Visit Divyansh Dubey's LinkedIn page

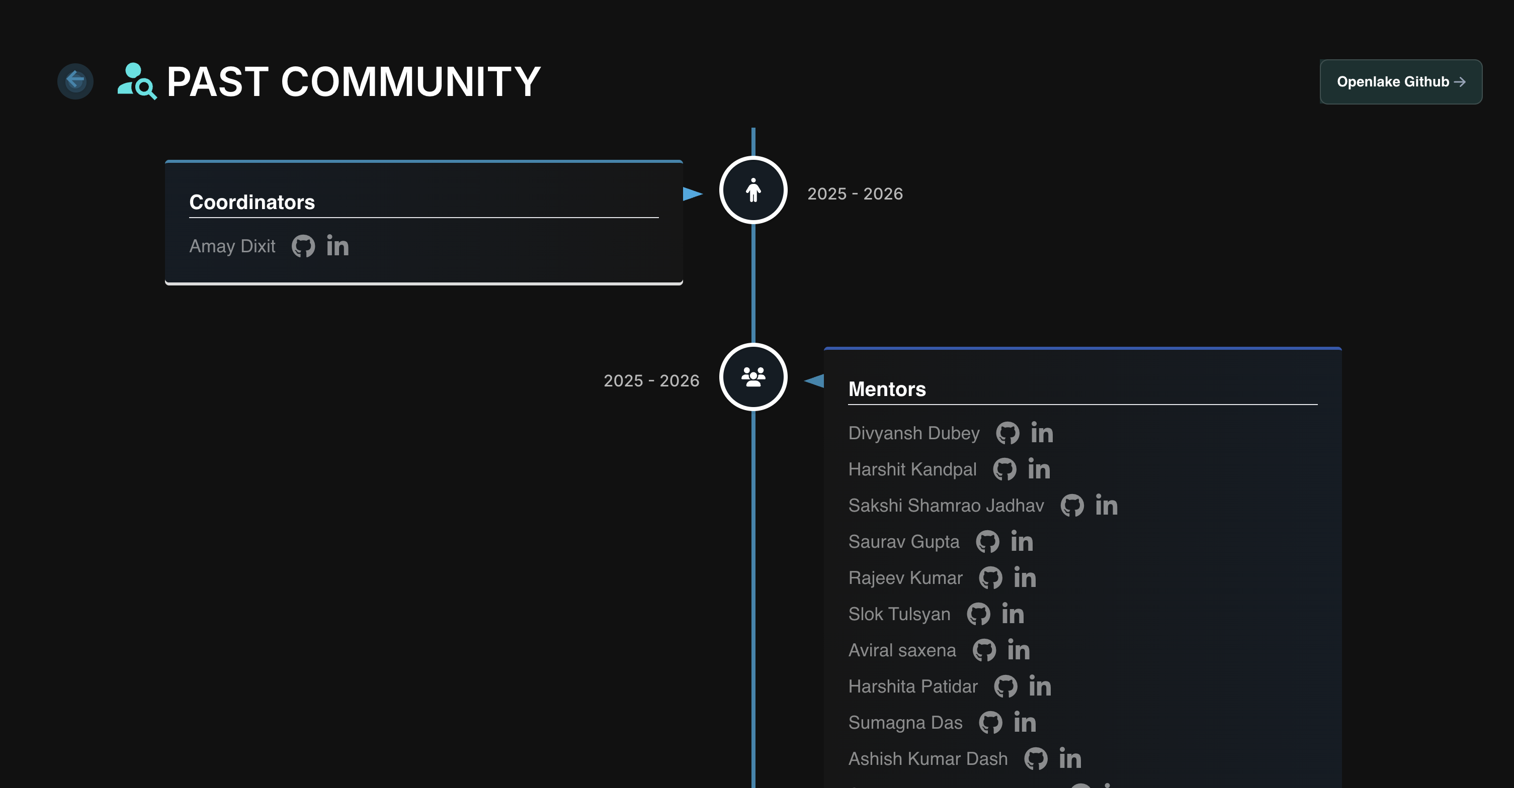1042,433
